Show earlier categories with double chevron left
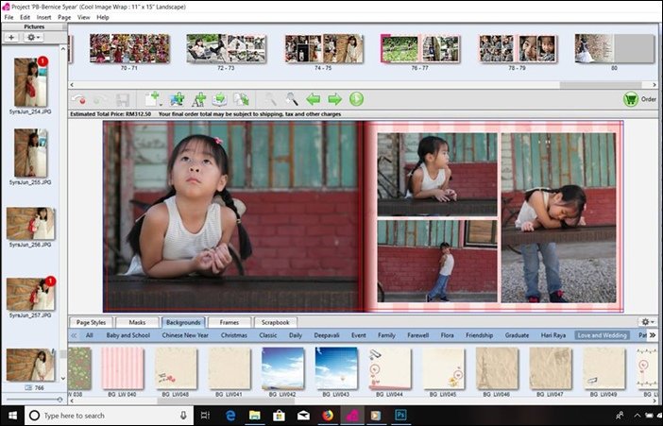663x426 pixels. (x=74, y=335)
